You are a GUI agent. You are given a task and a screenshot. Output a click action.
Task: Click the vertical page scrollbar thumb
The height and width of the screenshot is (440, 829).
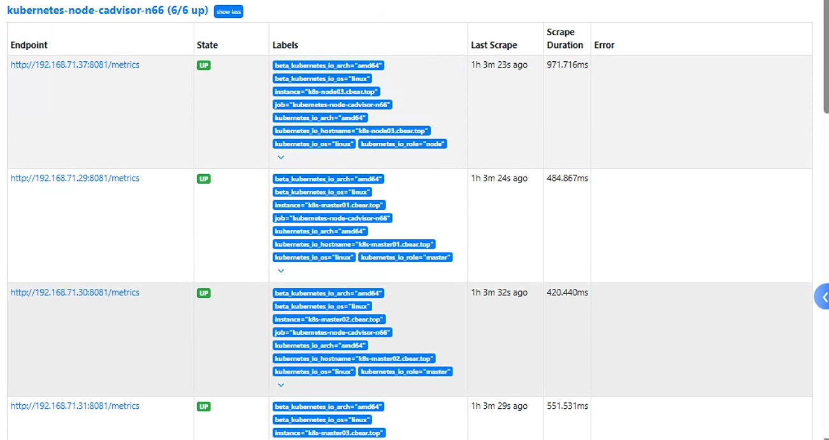click(825, 56)
